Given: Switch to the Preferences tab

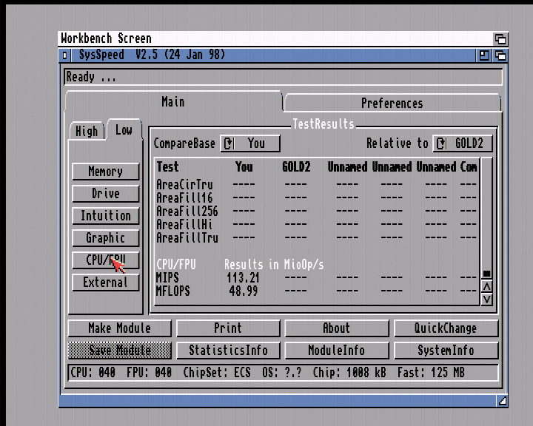Looking at the screenshot, I should [392, 103].
